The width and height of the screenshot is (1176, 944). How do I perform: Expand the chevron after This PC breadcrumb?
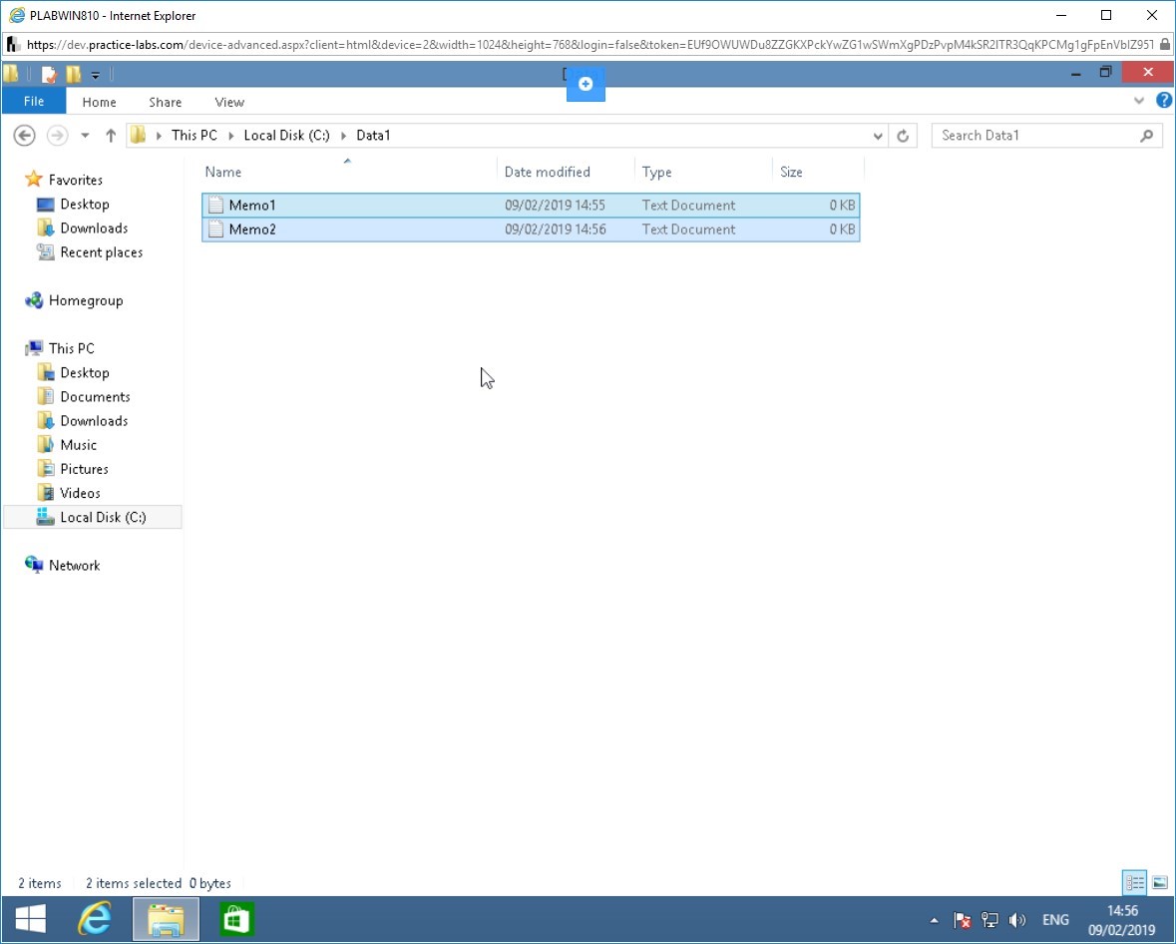(231, 136)
